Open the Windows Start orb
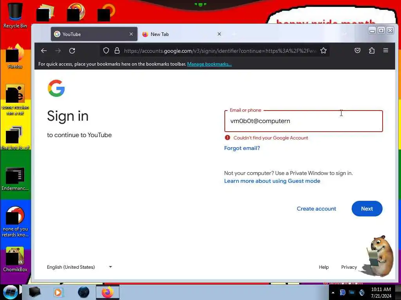This screenshot has width=401, height=300. [x=10, y=292]
